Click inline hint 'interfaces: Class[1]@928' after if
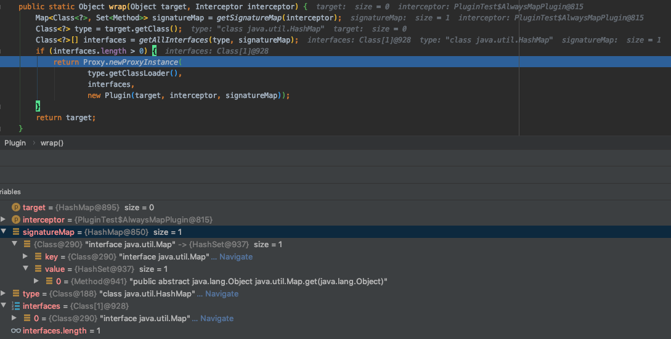This screenshot has width=671, height=339. point(216,51)
